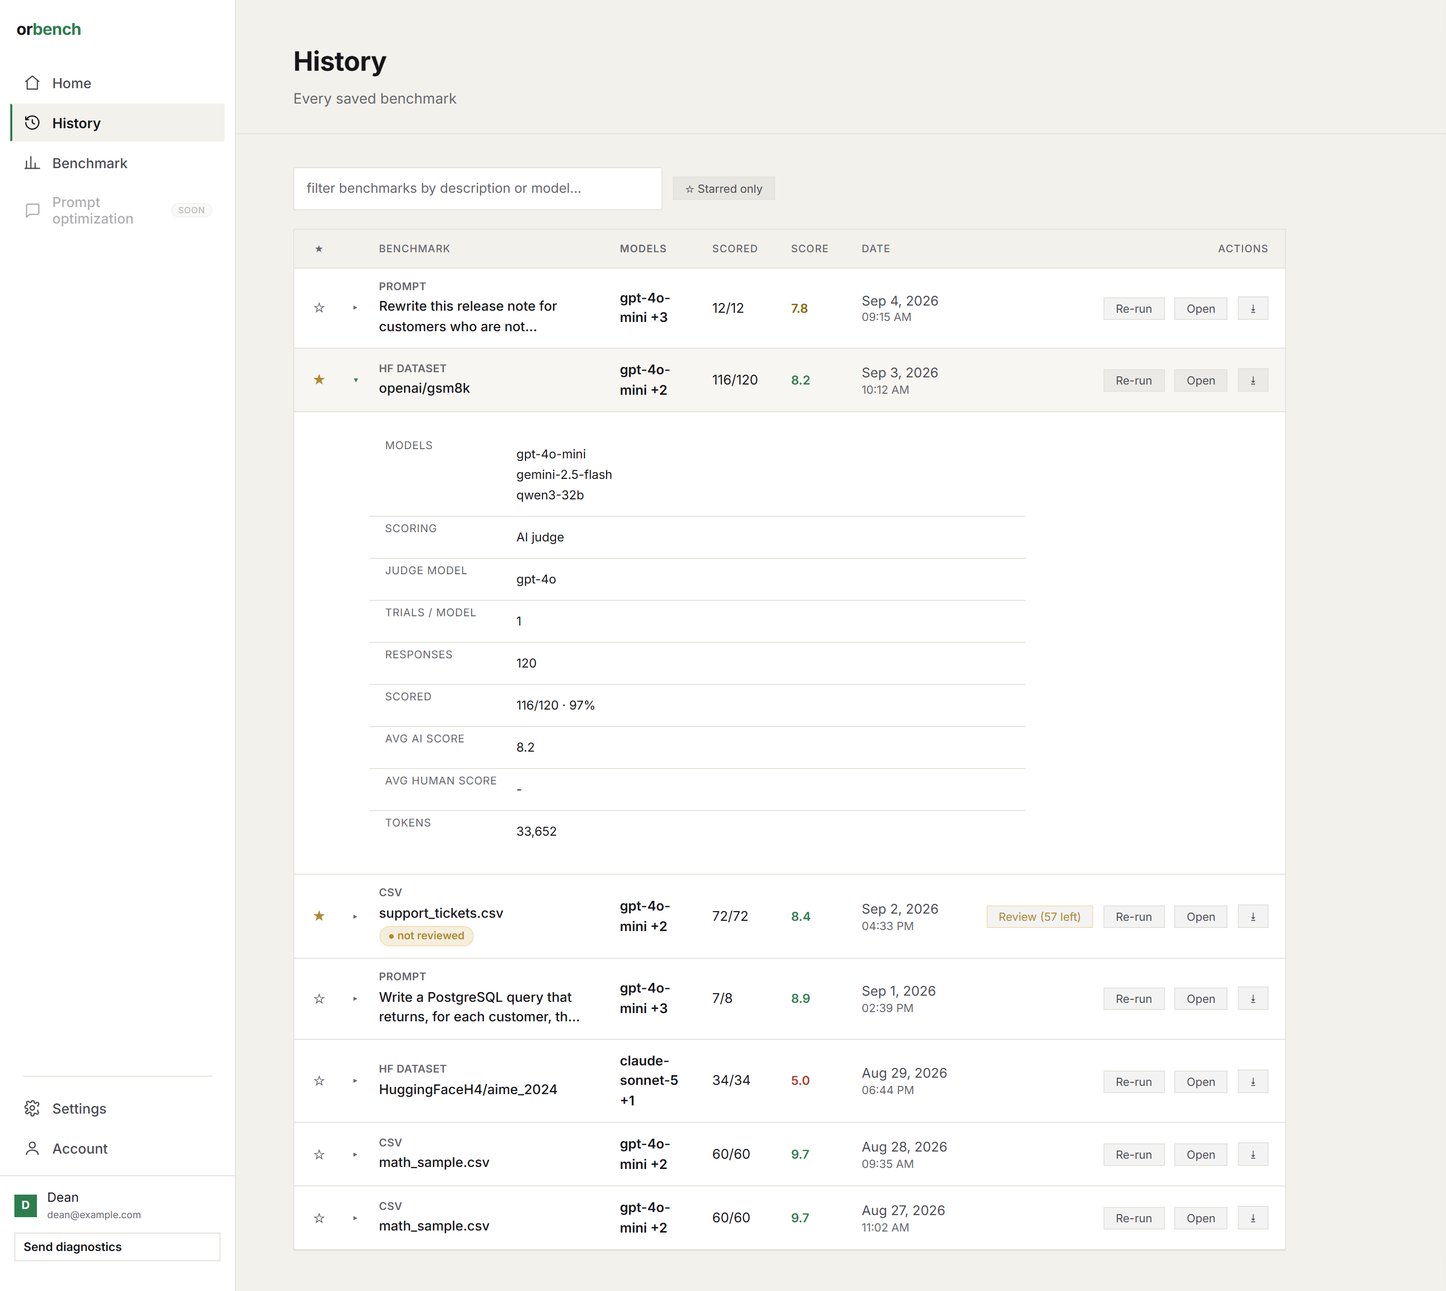Click the BENCHMARK column header
1446x1291 pixels.
(414, 249)
